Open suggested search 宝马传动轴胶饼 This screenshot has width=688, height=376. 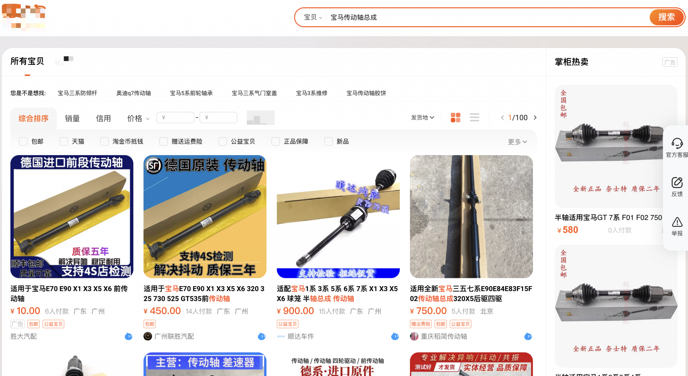366,93
